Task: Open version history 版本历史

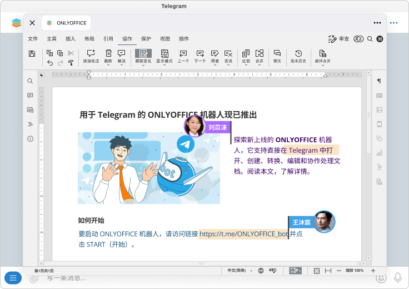Action: (x=298, y=56)
